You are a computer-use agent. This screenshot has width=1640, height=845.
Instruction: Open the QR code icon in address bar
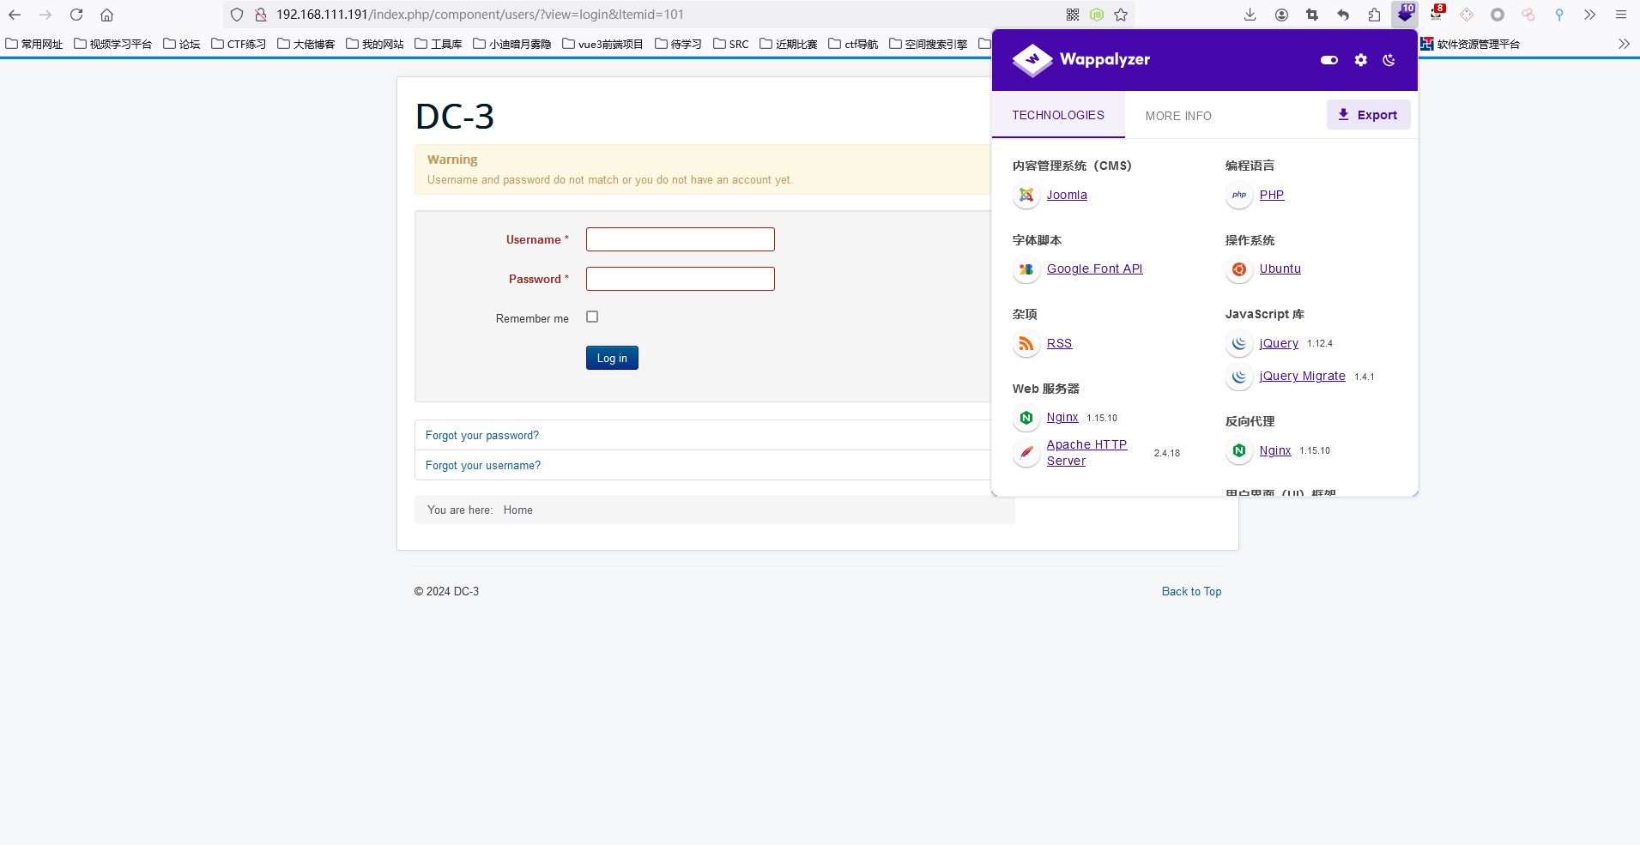(x=1073, y=15)
